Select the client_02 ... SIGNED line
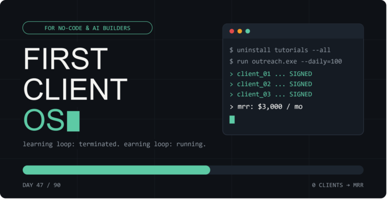Image resolution: width=392 pixels, height=204 pixels. coord(271,84)
